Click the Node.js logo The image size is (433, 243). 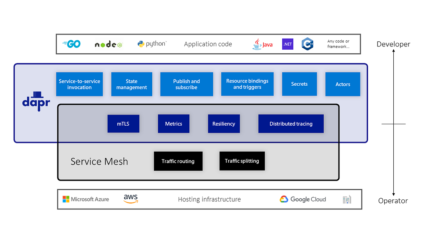pos(108,44)
